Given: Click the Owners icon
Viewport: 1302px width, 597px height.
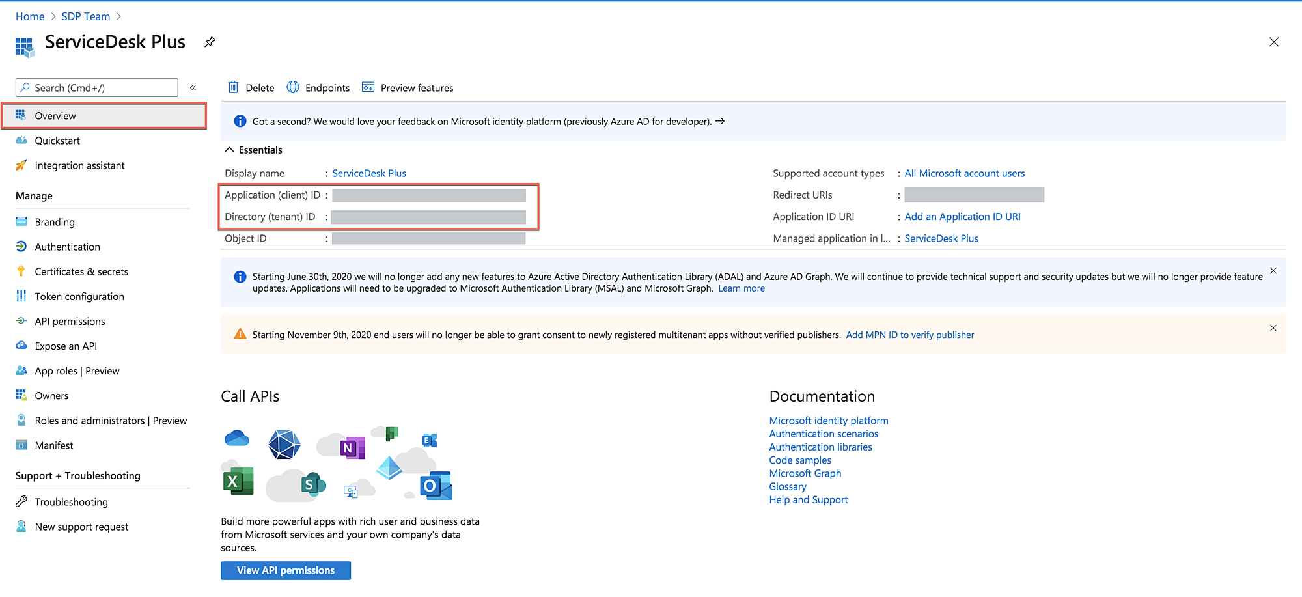Looking at the screenshot, I should click(21, 395).
